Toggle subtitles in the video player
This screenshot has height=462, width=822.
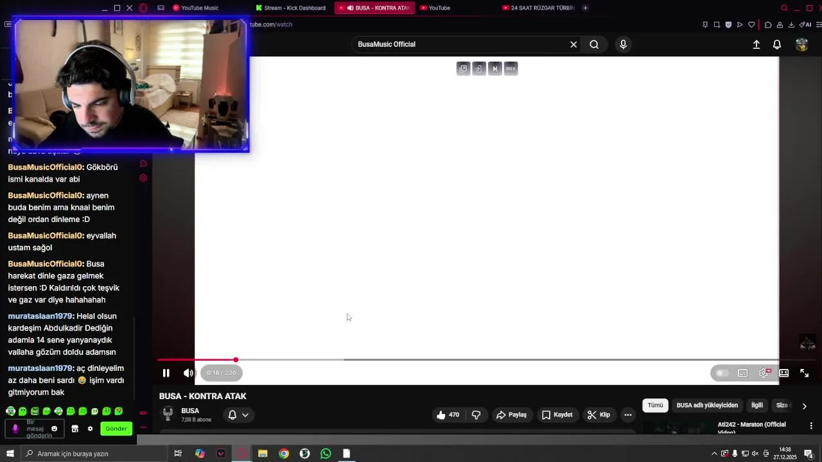tap(743, 373)
